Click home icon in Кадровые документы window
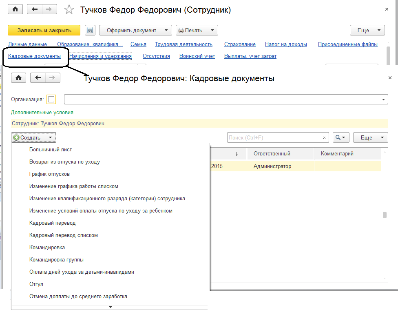 point(19,77)
